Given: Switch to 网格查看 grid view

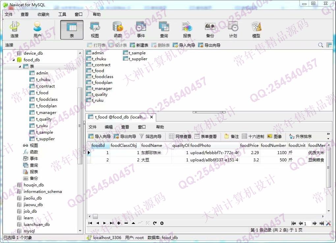Looking at the screenshot, I should 180,136.
